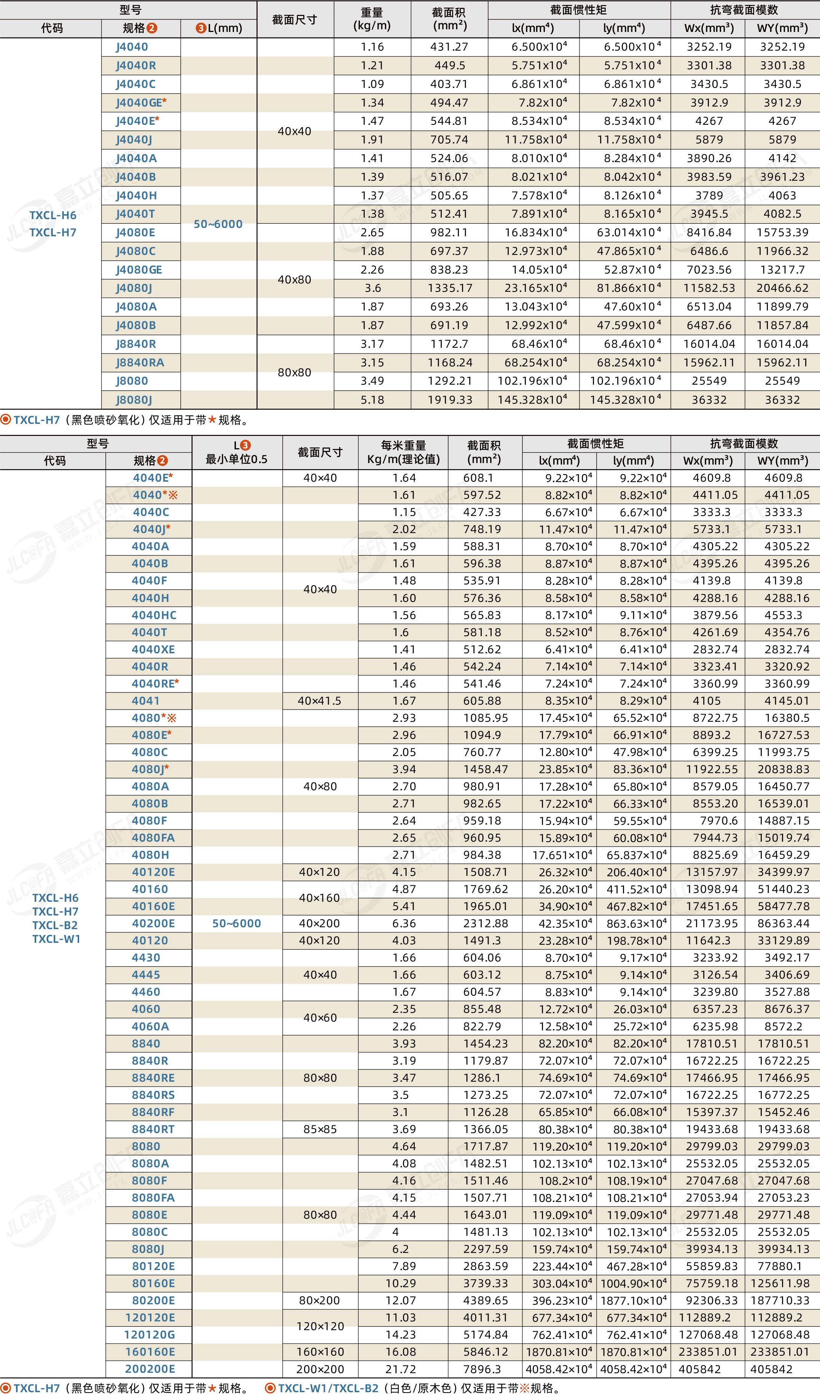Select the J8080J profile link
Viewport: 820px width, 1396px height.
coord(134,400)
